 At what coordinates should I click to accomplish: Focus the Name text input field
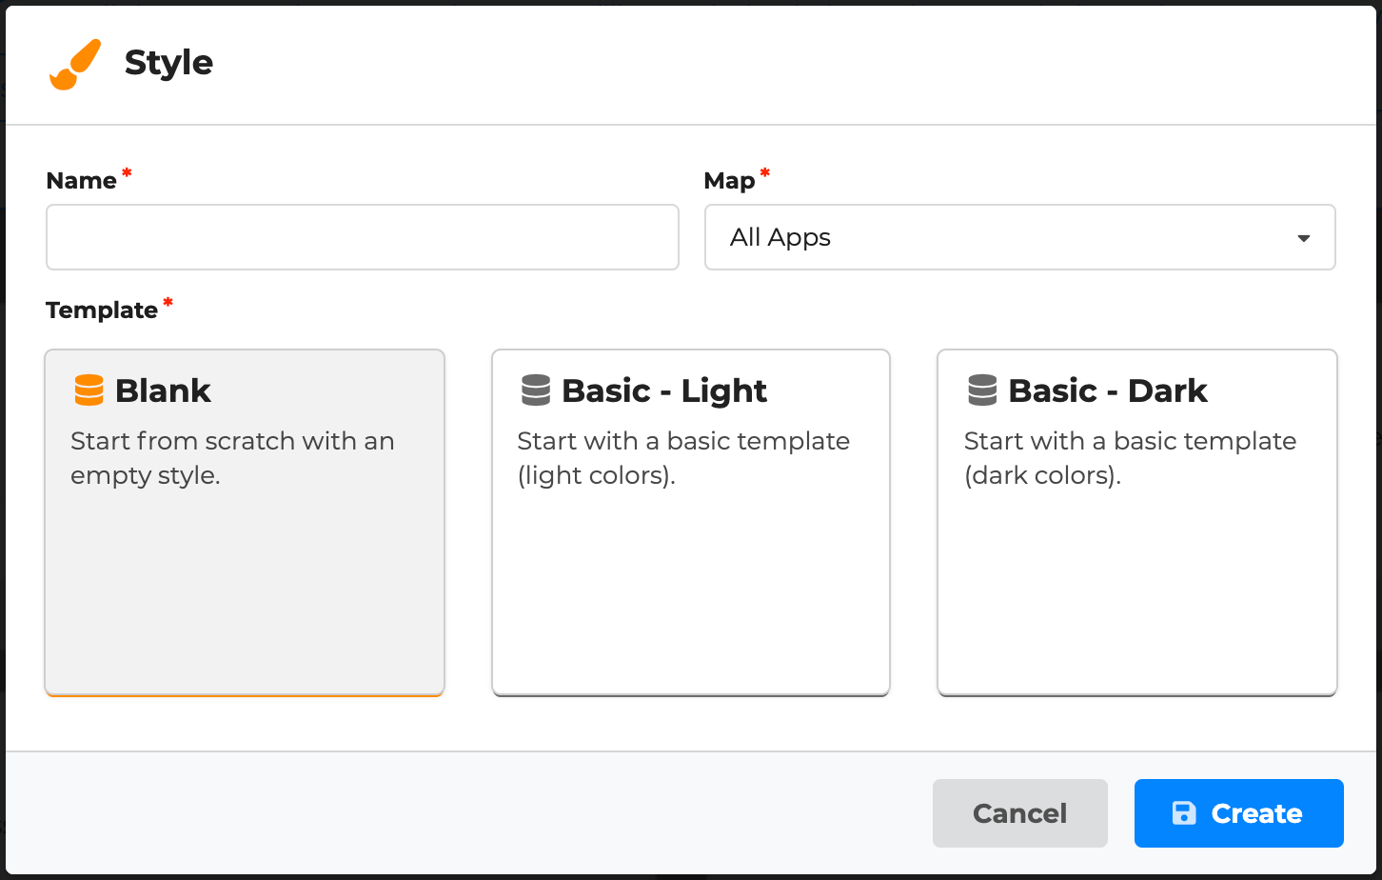click(x=362, y=237)
